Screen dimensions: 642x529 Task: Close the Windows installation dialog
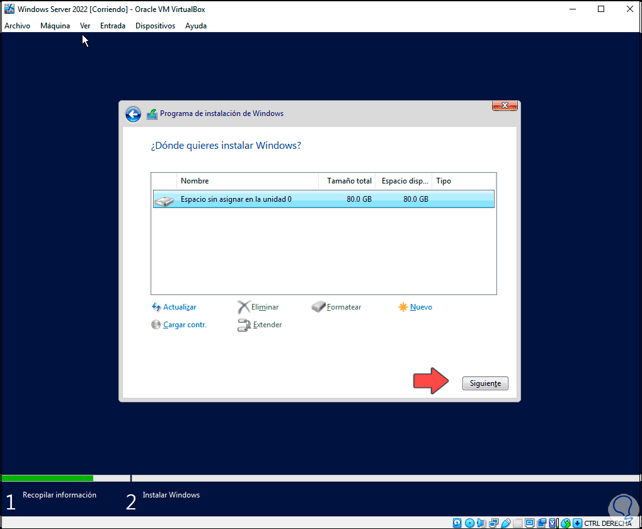click(x=505, y=105)
